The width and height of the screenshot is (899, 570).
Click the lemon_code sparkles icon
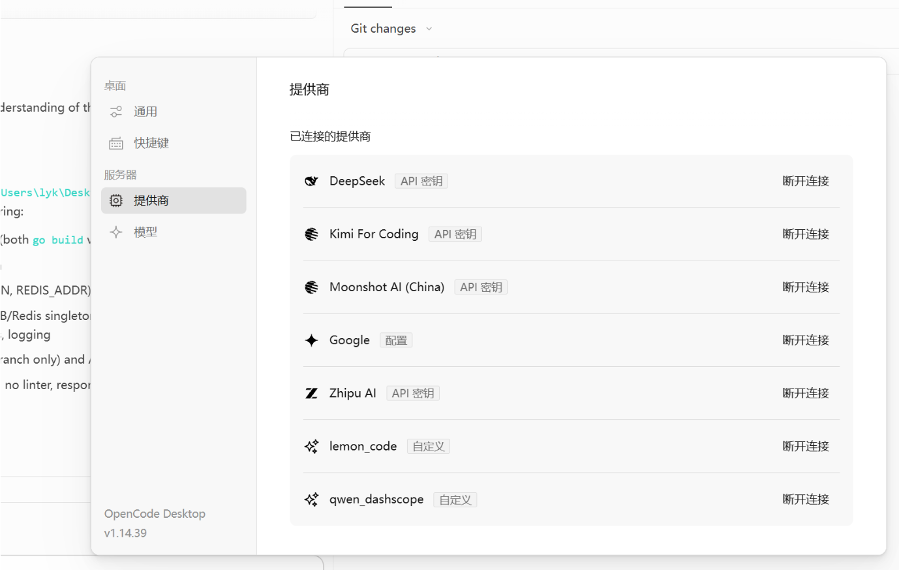312,446
